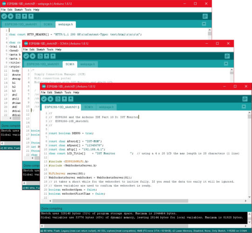This screenshot has height=233, width=252.
Task: Open Tools menu in front sketch window
Action: (68, 92)
